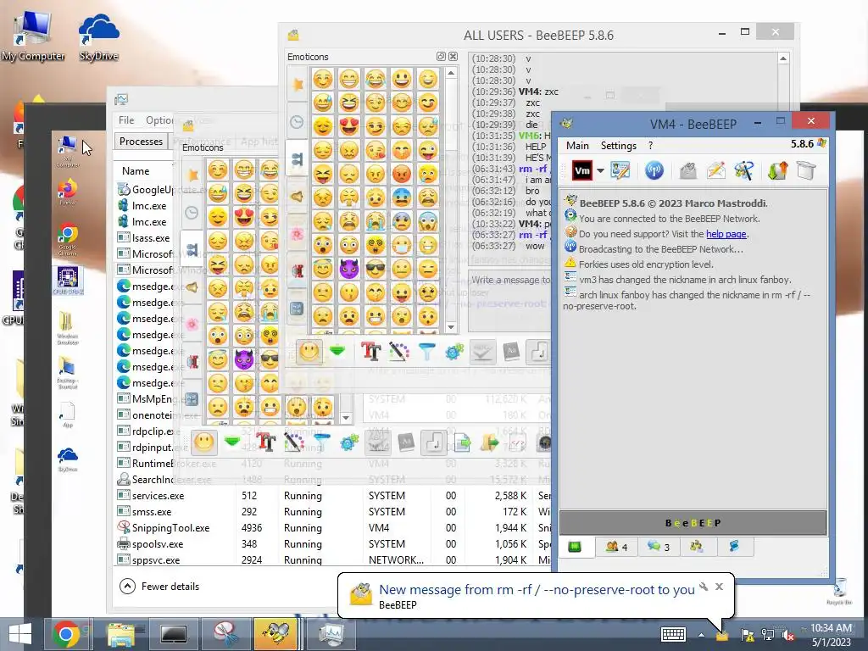Select the SnippingTool.exe process row
This screenshot has width=868, height=651.
pyautogui.click(x=332, y=528)
